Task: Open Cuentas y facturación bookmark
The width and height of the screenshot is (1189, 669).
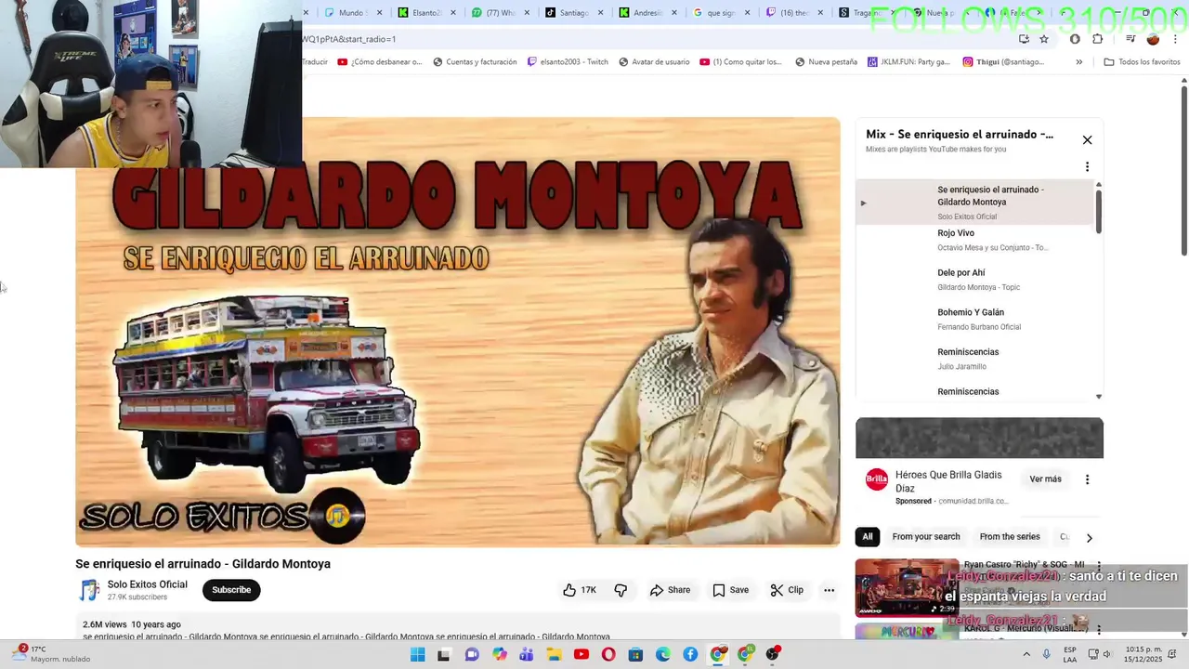Action: (474, 62)
